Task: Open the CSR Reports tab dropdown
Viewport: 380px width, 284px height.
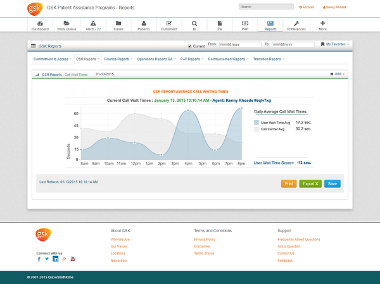Action: coord(88,59)
